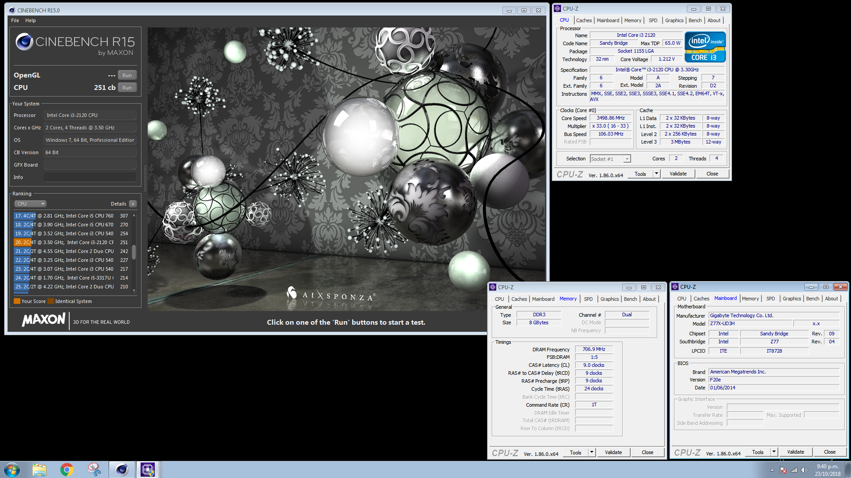
Task: Click the Info input field in Cinebench
Action: [x=90, y=177]
